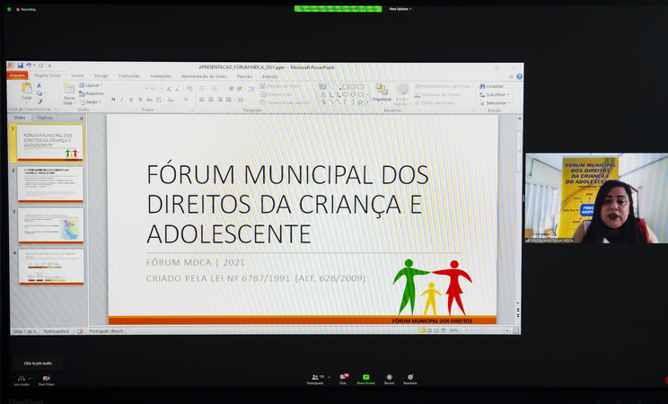Open the Selecionar dropdown

(495, 103)
